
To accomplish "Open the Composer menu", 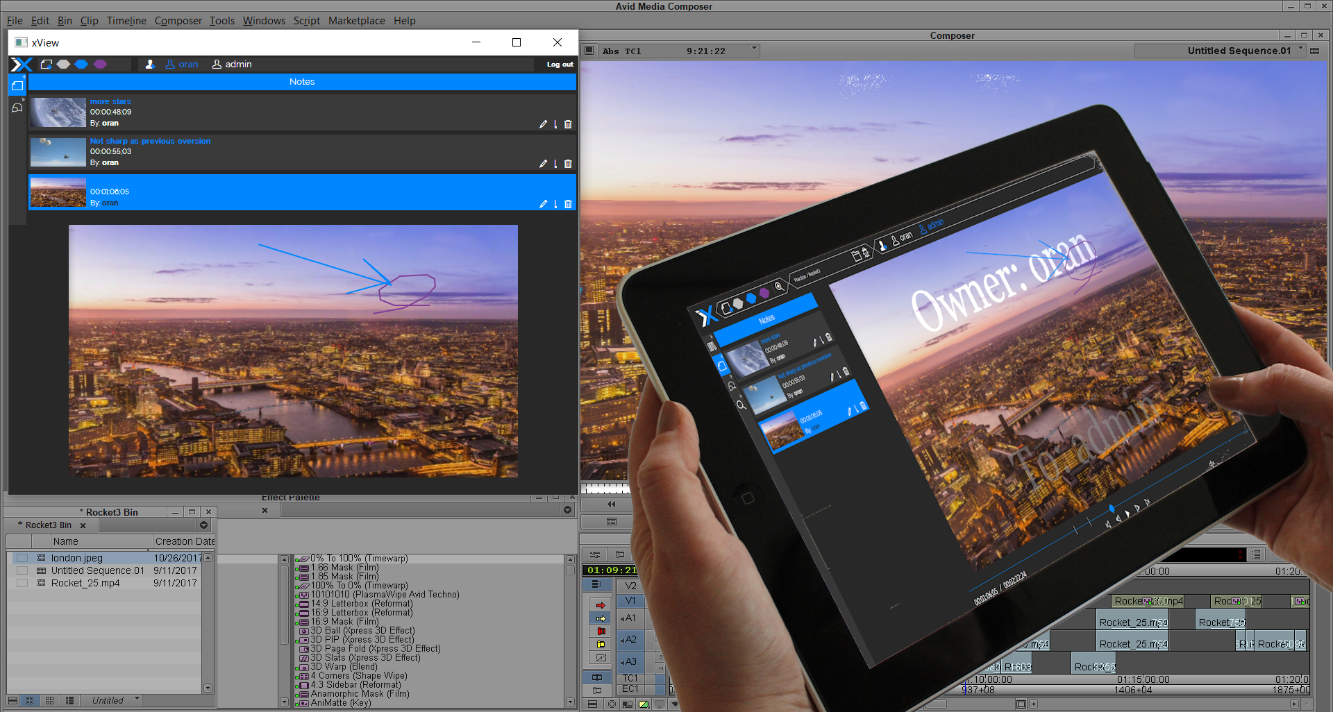I will (x=178, y=21).
